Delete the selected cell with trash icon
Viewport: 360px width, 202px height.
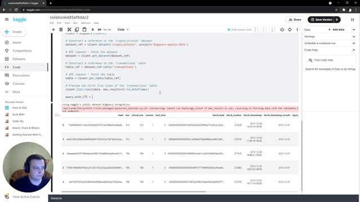61,30
